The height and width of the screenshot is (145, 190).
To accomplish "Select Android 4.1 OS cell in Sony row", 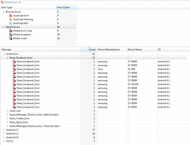I will pos(164,69).
